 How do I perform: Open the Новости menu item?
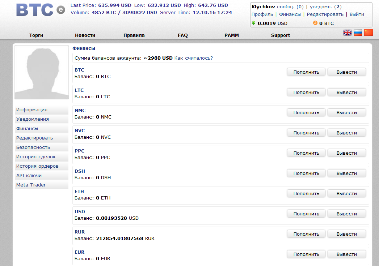(x=85, y=35)
